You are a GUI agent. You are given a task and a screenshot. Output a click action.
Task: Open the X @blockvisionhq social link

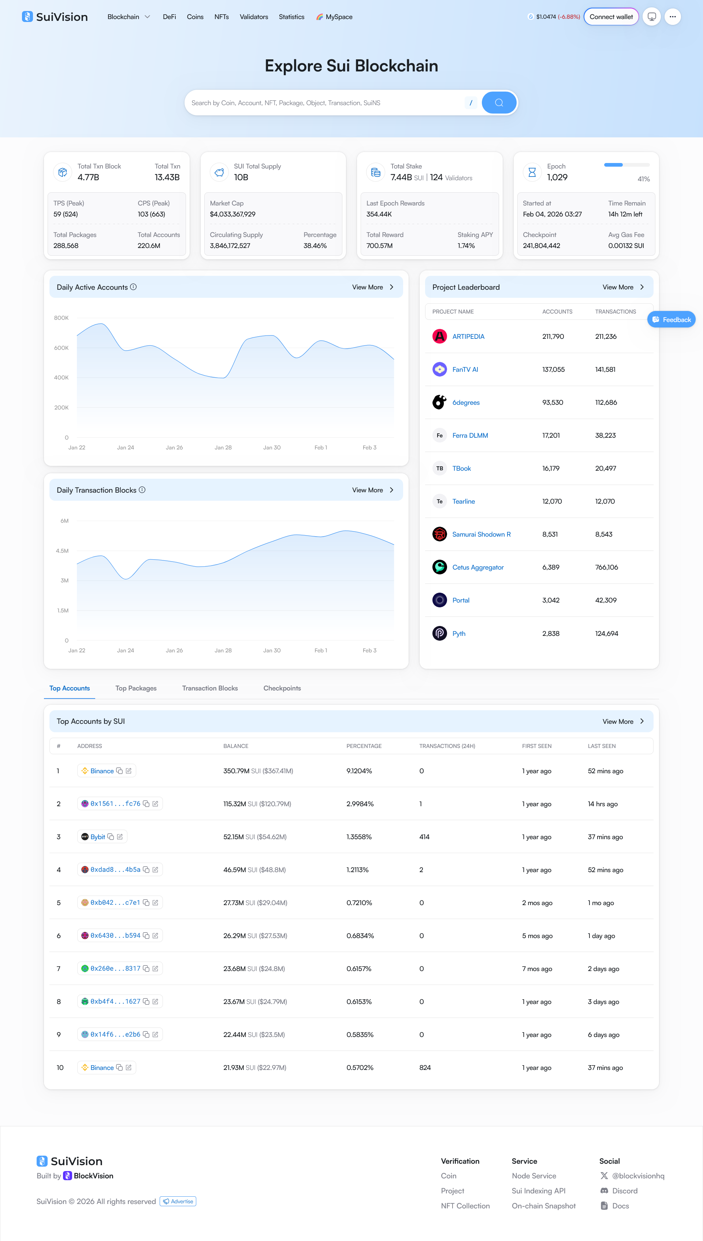[637, 1176]
